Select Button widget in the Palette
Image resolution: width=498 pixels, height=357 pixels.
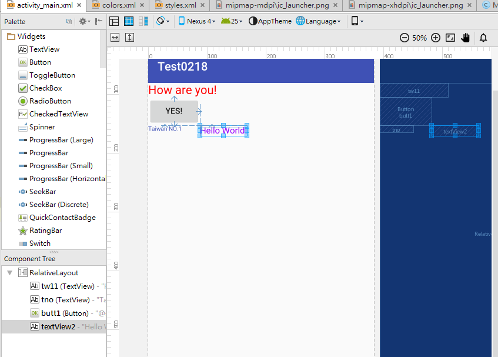click(x=40, y=62)
